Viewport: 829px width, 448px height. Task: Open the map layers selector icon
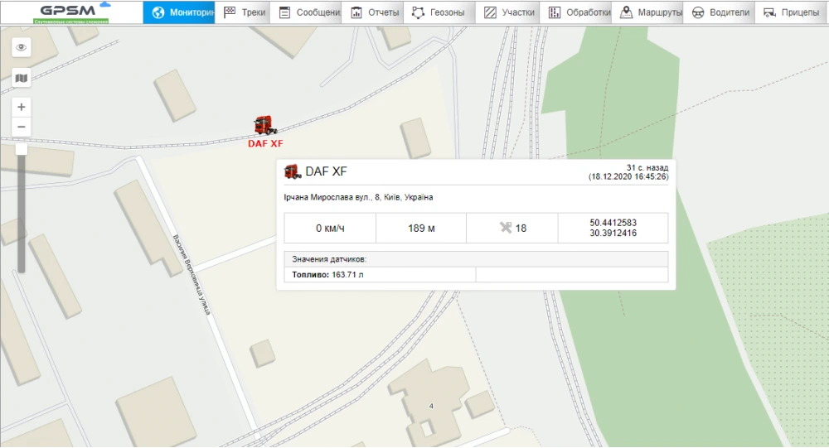tap(22, 78)
